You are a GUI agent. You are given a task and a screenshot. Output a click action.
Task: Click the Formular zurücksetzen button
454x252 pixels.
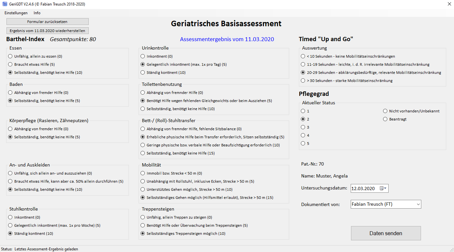(x=47, y=22)
